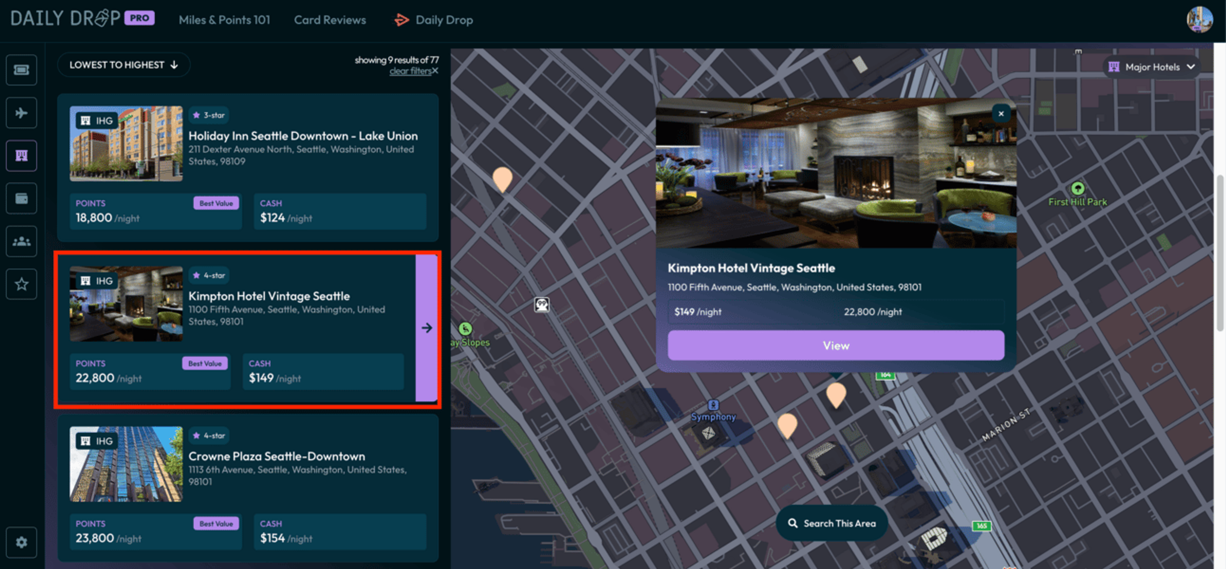Click Crowne Plaza $154 cash box
The image size is (1226, 569).
pyautogui.click(x=340, y=532)
